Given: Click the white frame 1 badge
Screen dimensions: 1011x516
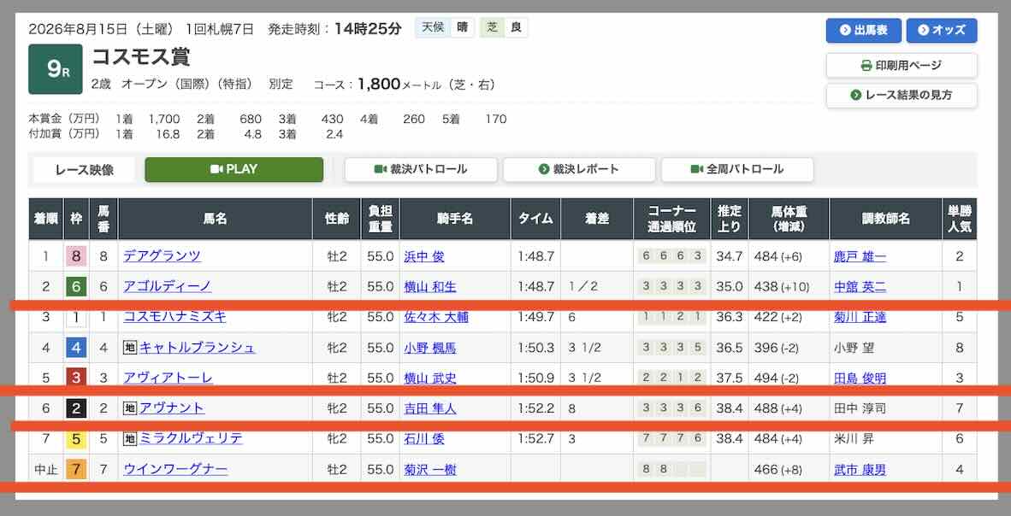Looking at the screenshot, I should pos(76,317).
